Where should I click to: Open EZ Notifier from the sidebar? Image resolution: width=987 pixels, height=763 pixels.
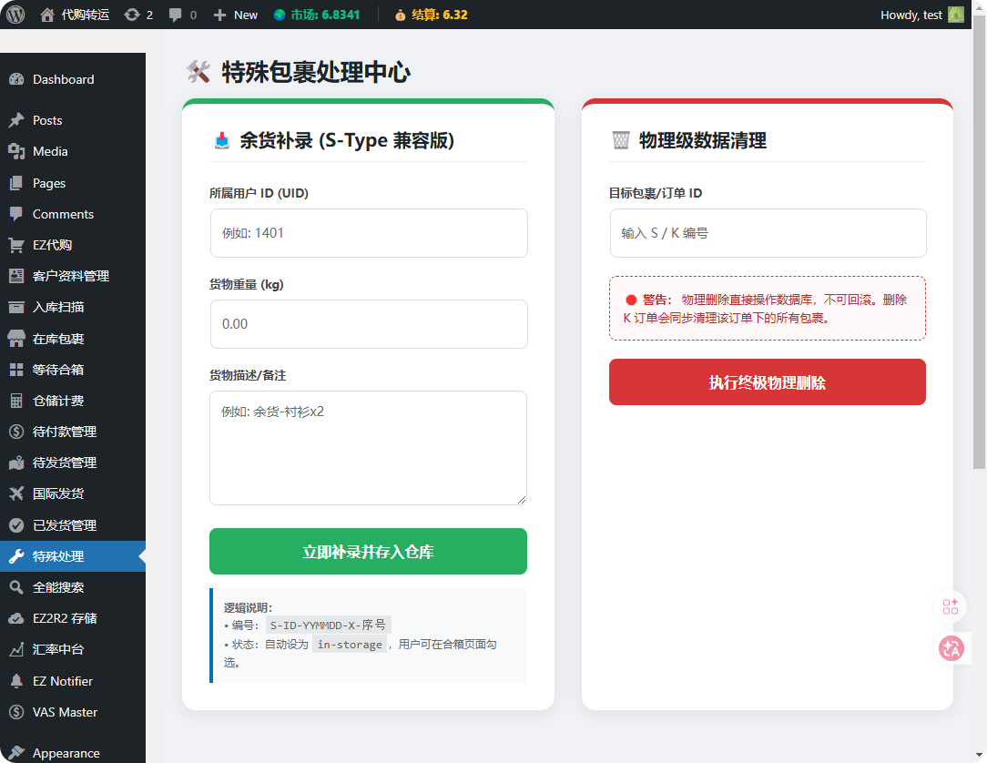pos(62,681)
